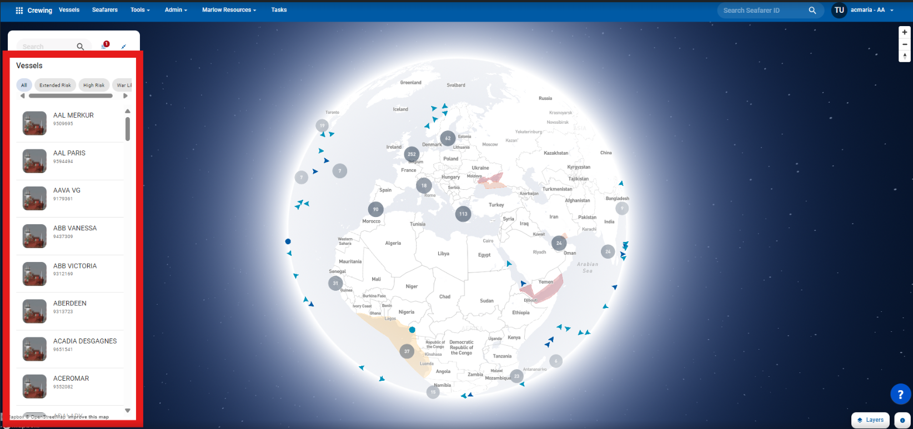Open the filter settings icon with badge
The width and height of the screenshot is (913, 429).
coord(104,46)
